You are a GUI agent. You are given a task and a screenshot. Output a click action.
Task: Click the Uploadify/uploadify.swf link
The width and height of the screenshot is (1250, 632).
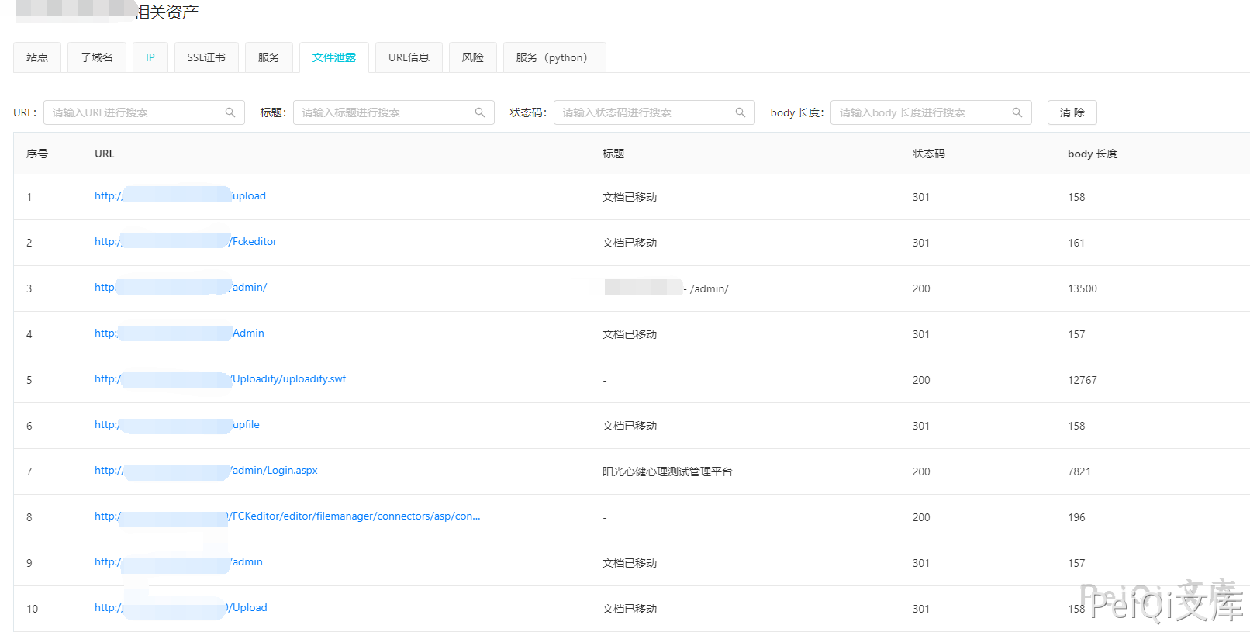pos(288,378)
